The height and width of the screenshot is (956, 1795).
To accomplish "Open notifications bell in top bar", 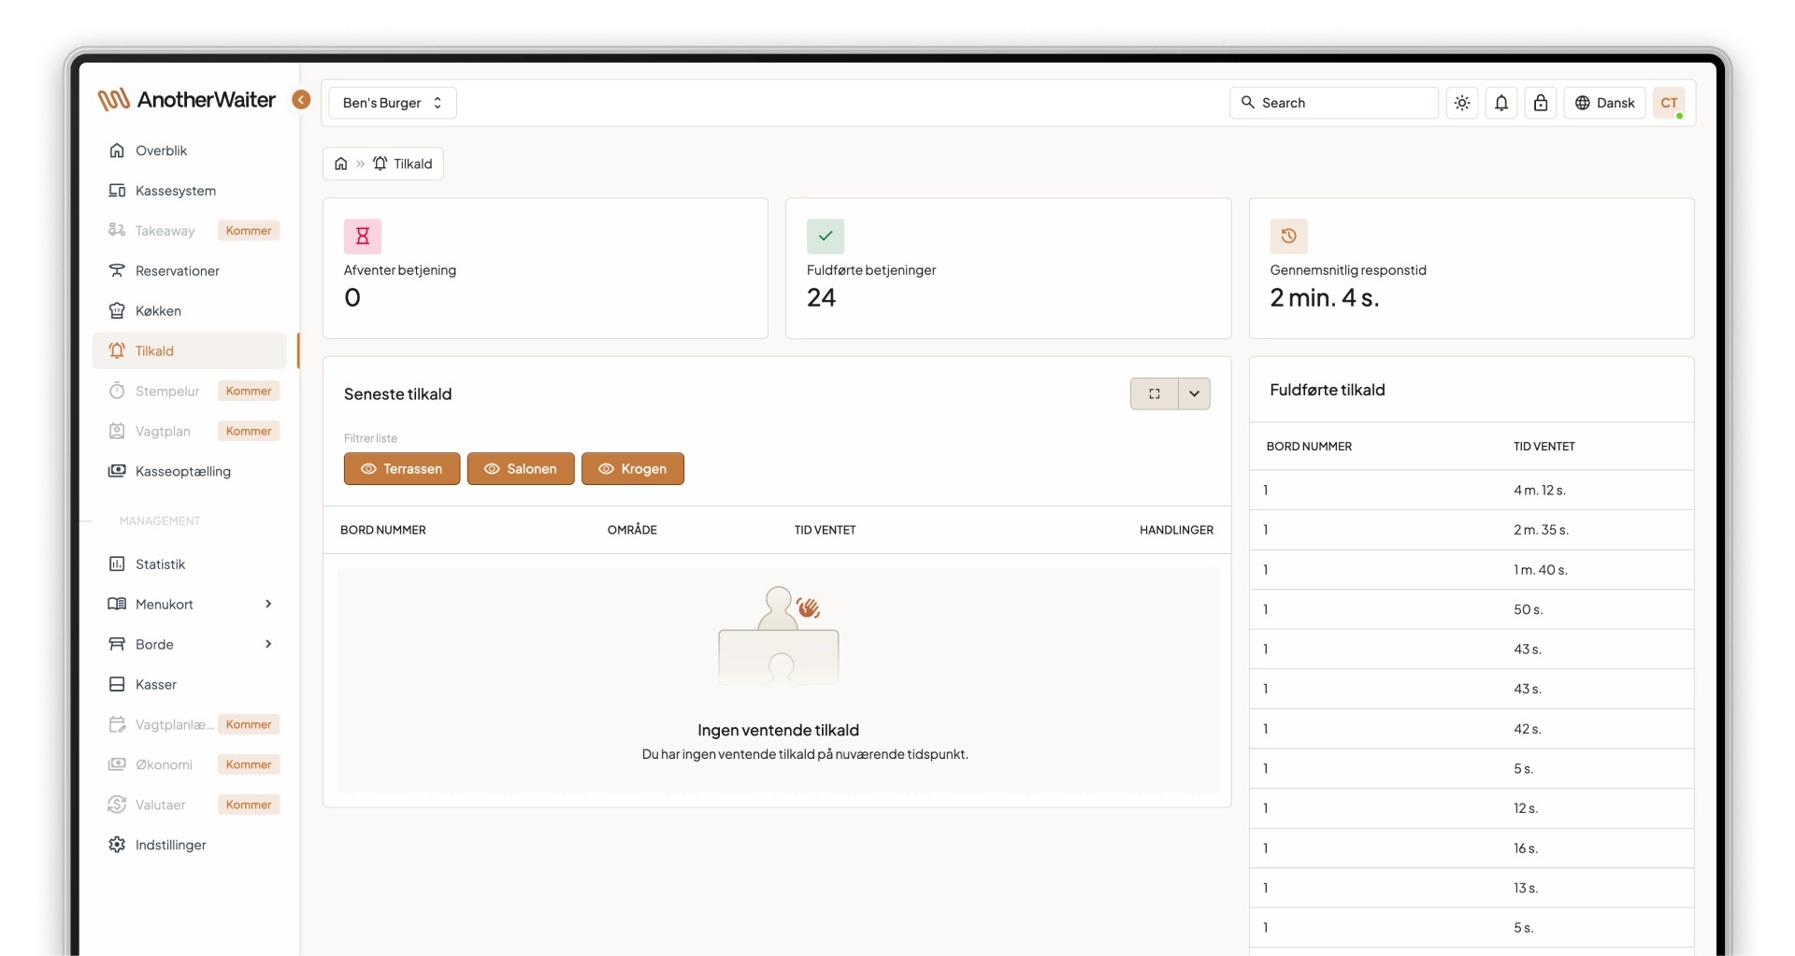I will (x=1501, y=103).
